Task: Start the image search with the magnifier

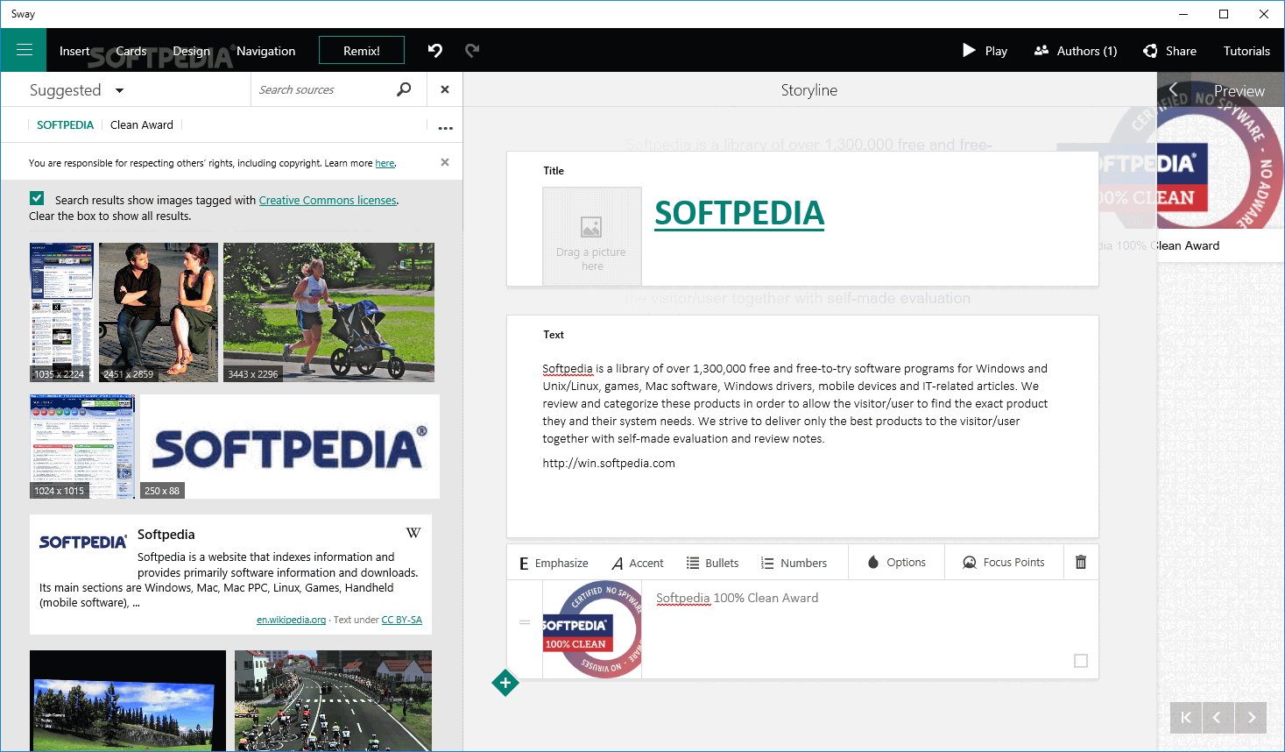Action: pos(403,89)
